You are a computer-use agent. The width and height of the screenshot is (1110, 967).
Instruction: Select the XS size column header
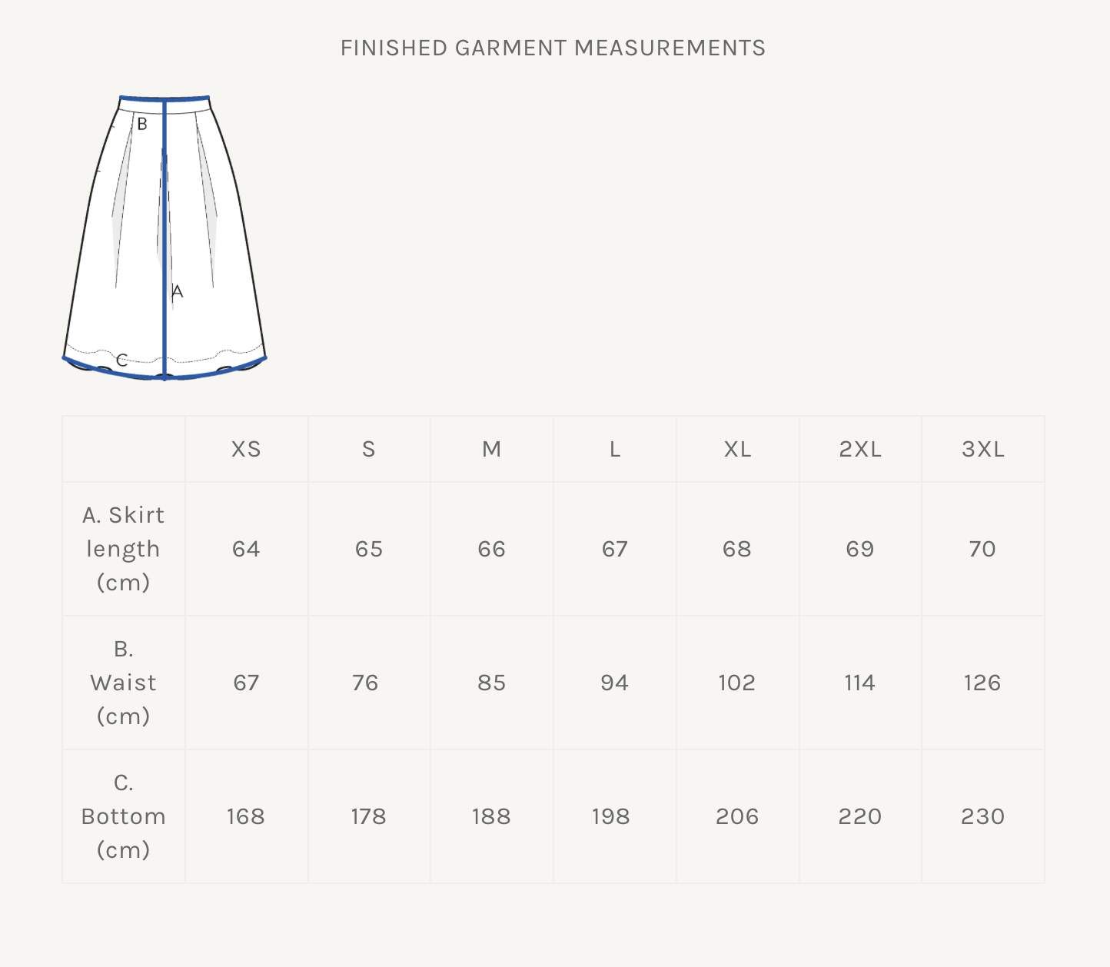click(246, 449)
